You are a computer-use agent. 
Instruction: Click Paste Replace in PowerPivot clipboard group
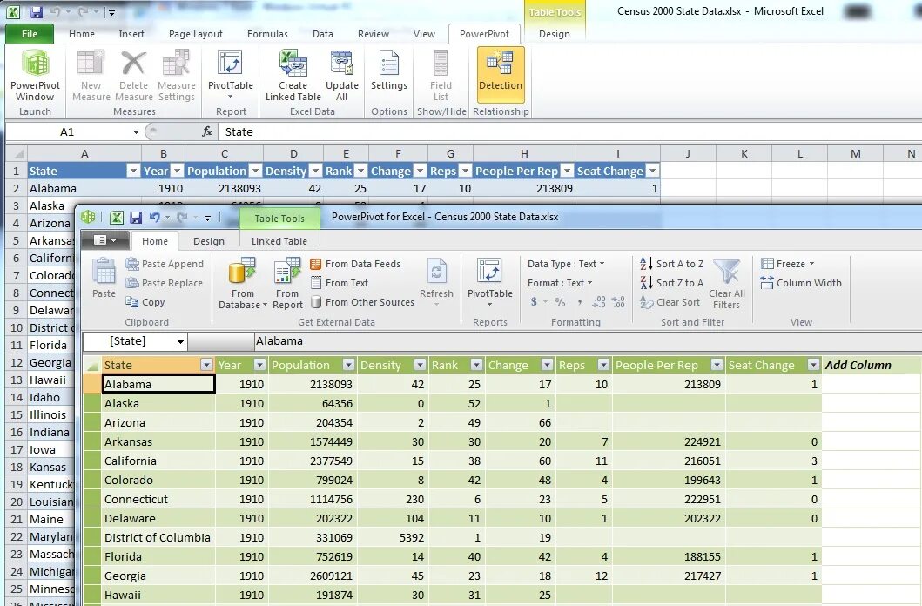164,283
